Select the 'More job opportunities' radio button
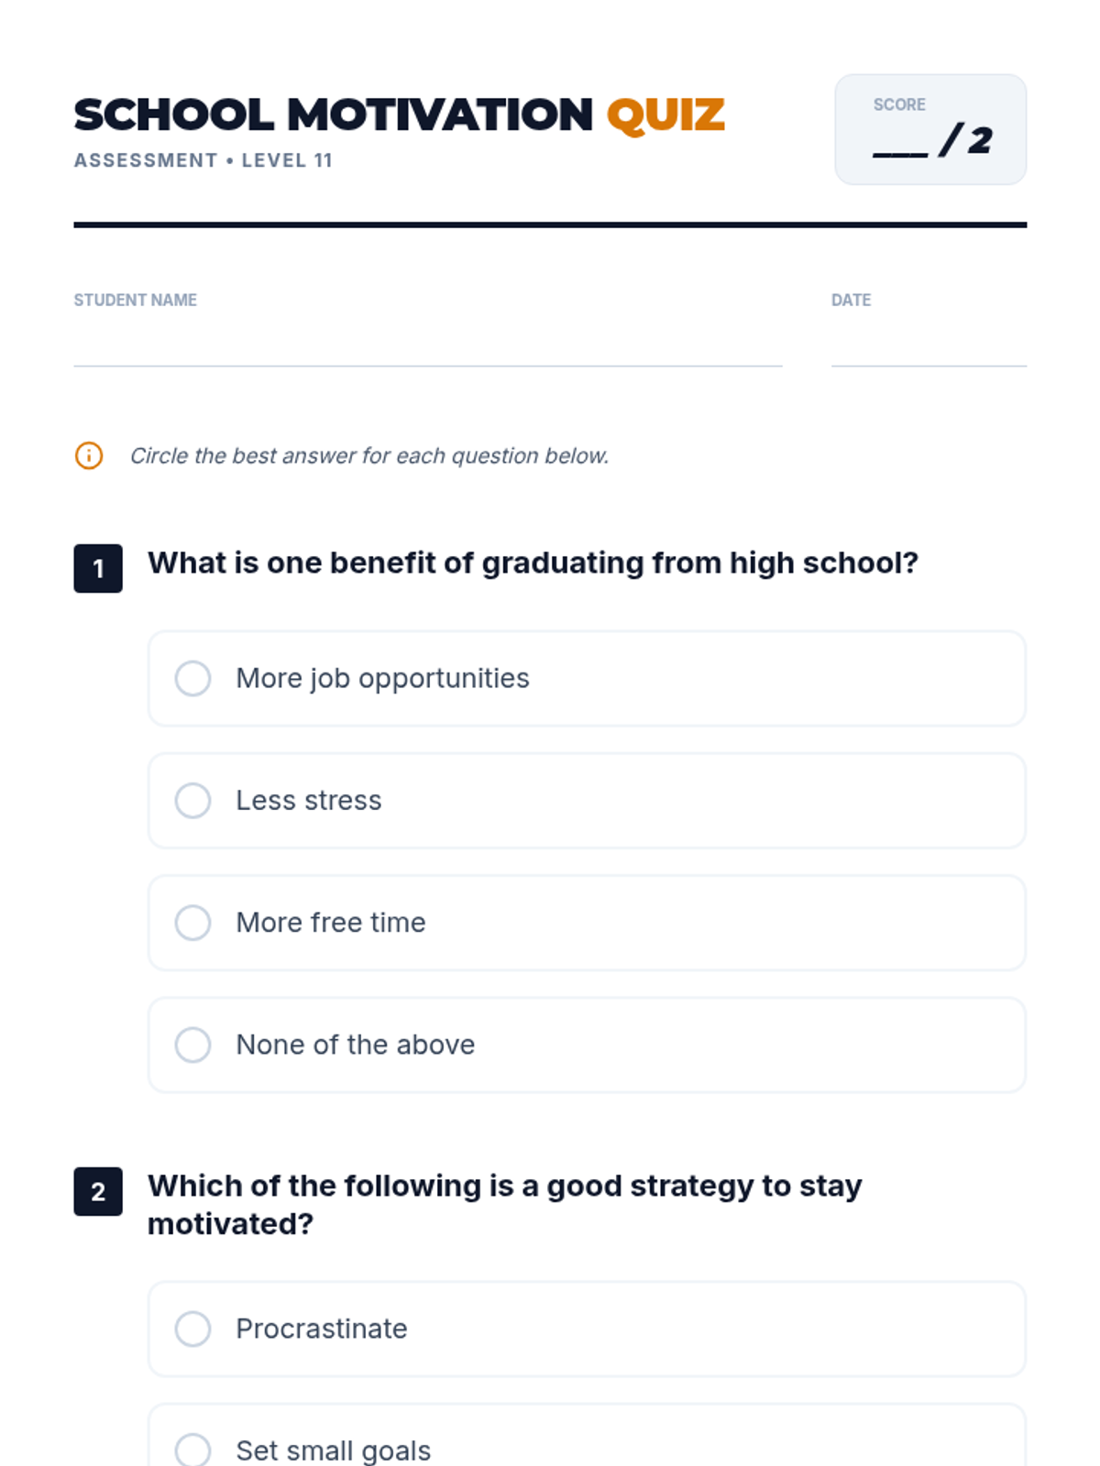Image resolution: width=1100 pixels, height=1466 pixels. click(193, 679)
